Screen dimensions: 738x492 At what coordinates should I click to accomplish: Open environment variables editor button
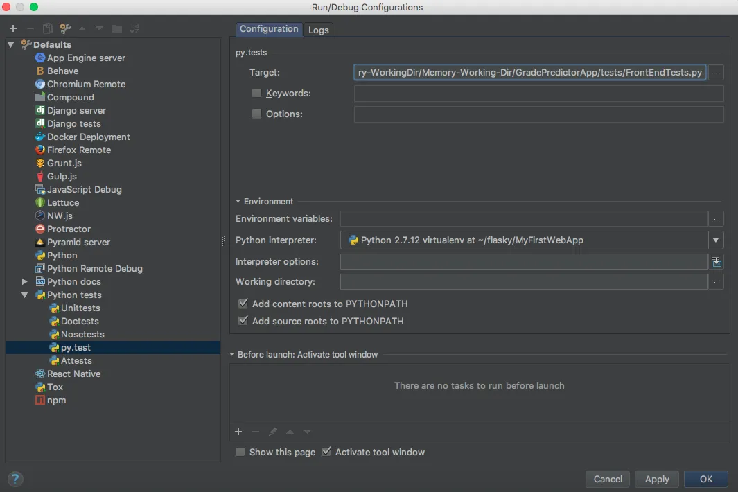[x=717, y=219]
